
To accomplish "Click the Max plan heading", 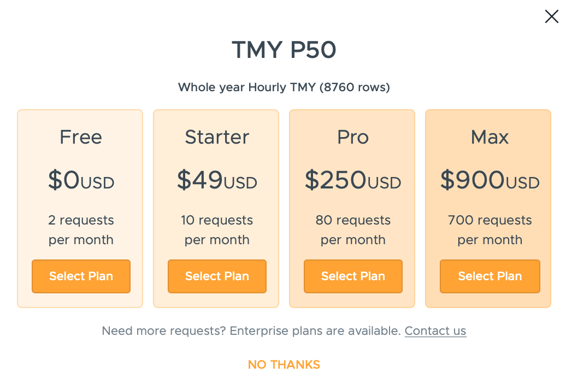I will point(490,137).
